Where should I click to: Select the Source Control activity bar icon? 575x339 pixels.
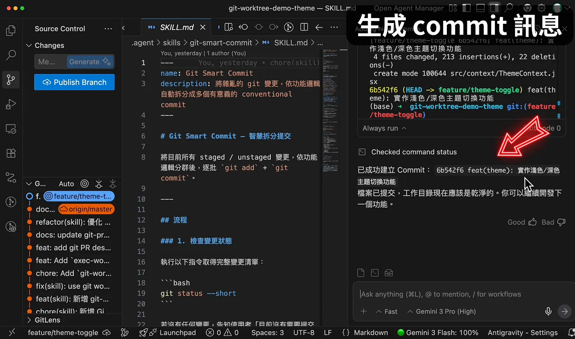coord(11,79)
